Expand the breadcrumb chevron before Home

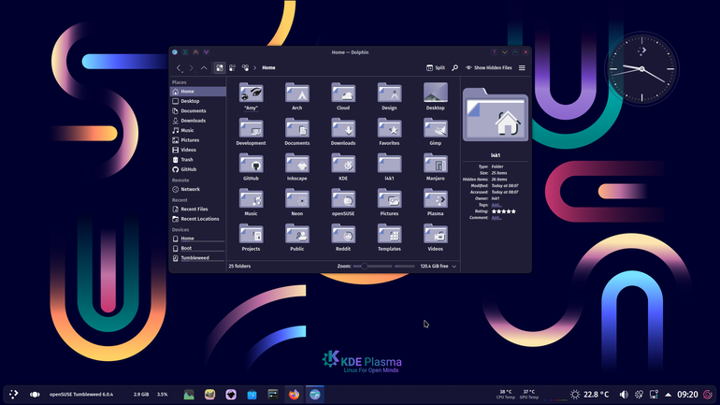[x=255, y=68]
